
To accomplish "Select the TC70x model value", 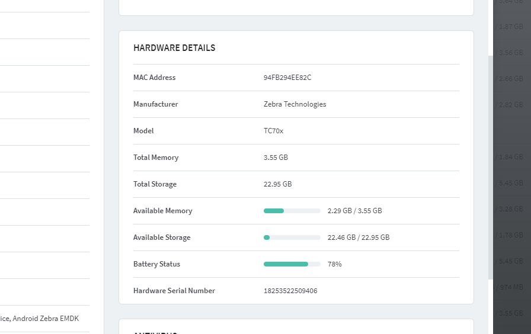I will 273,131.
